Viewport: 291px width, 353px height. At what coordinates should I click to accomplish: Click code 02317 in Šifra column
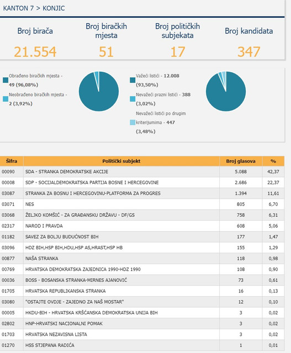[x=8, y=226]
